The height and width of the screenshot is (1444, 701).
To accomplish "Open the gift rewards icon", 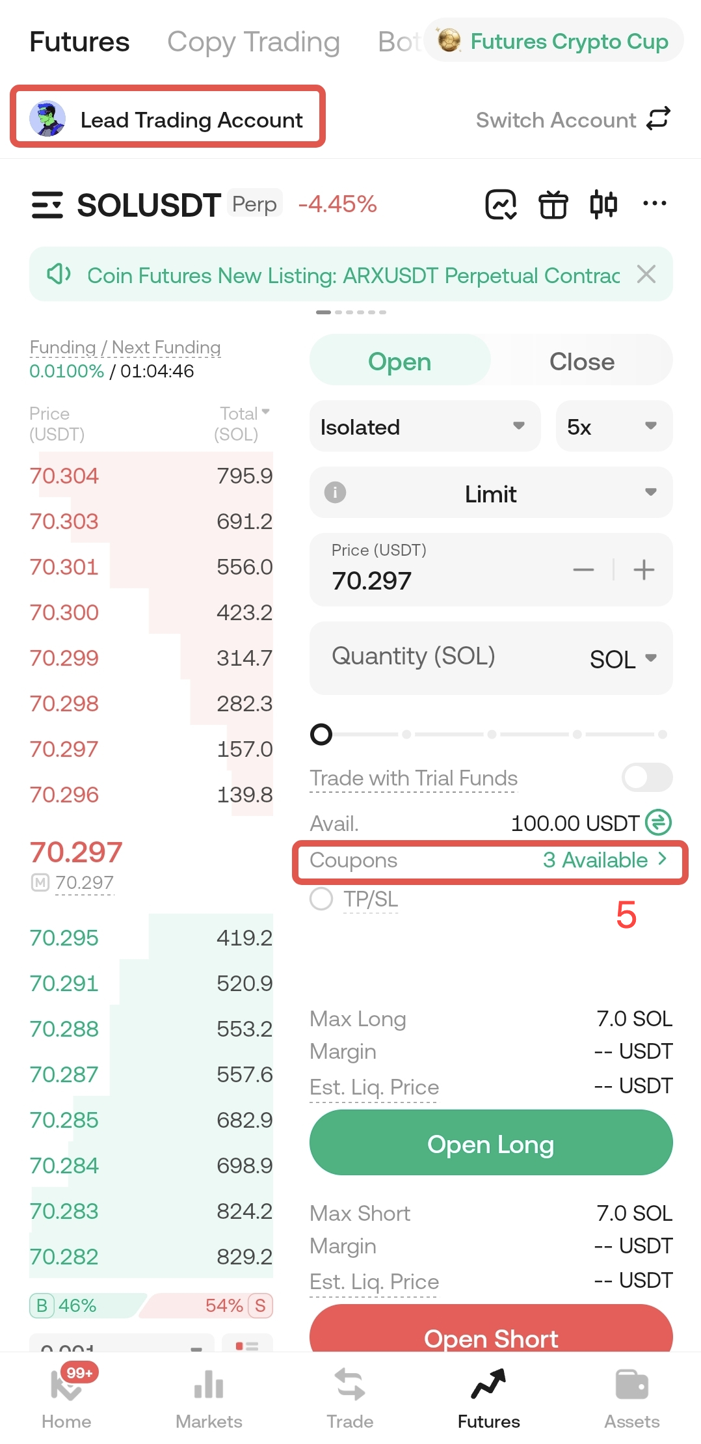I will click(x=553, y=205).
